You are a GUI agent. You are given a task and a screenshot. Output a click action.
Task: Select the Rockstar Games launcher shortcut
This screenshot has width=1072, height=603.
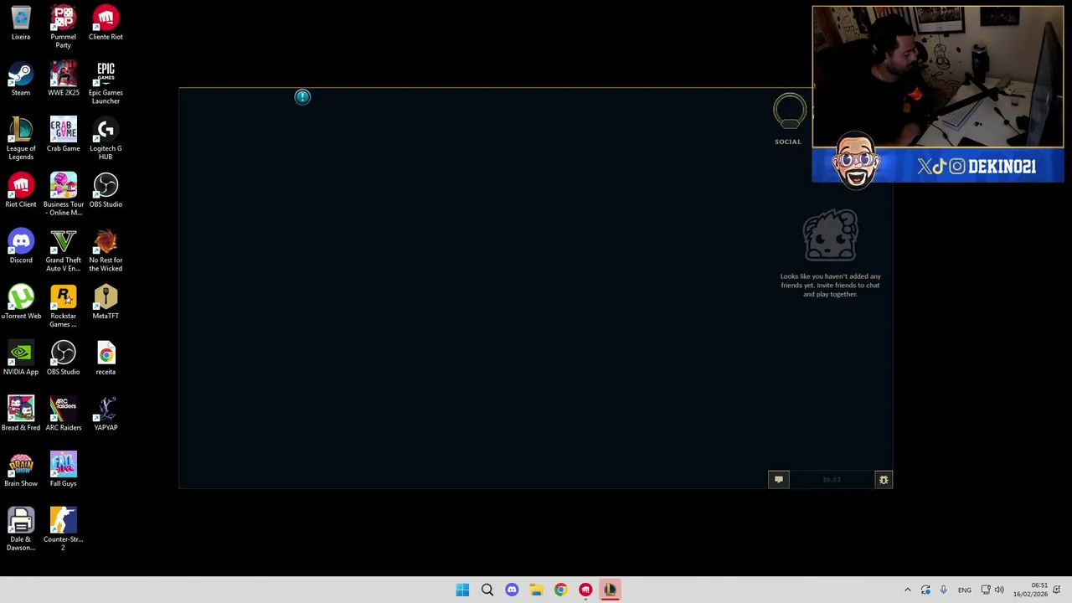click(63, 307)
